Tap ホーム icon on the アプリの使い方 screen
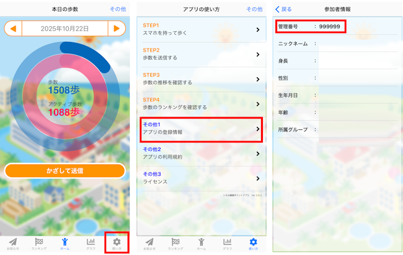 tap(201, 243)
